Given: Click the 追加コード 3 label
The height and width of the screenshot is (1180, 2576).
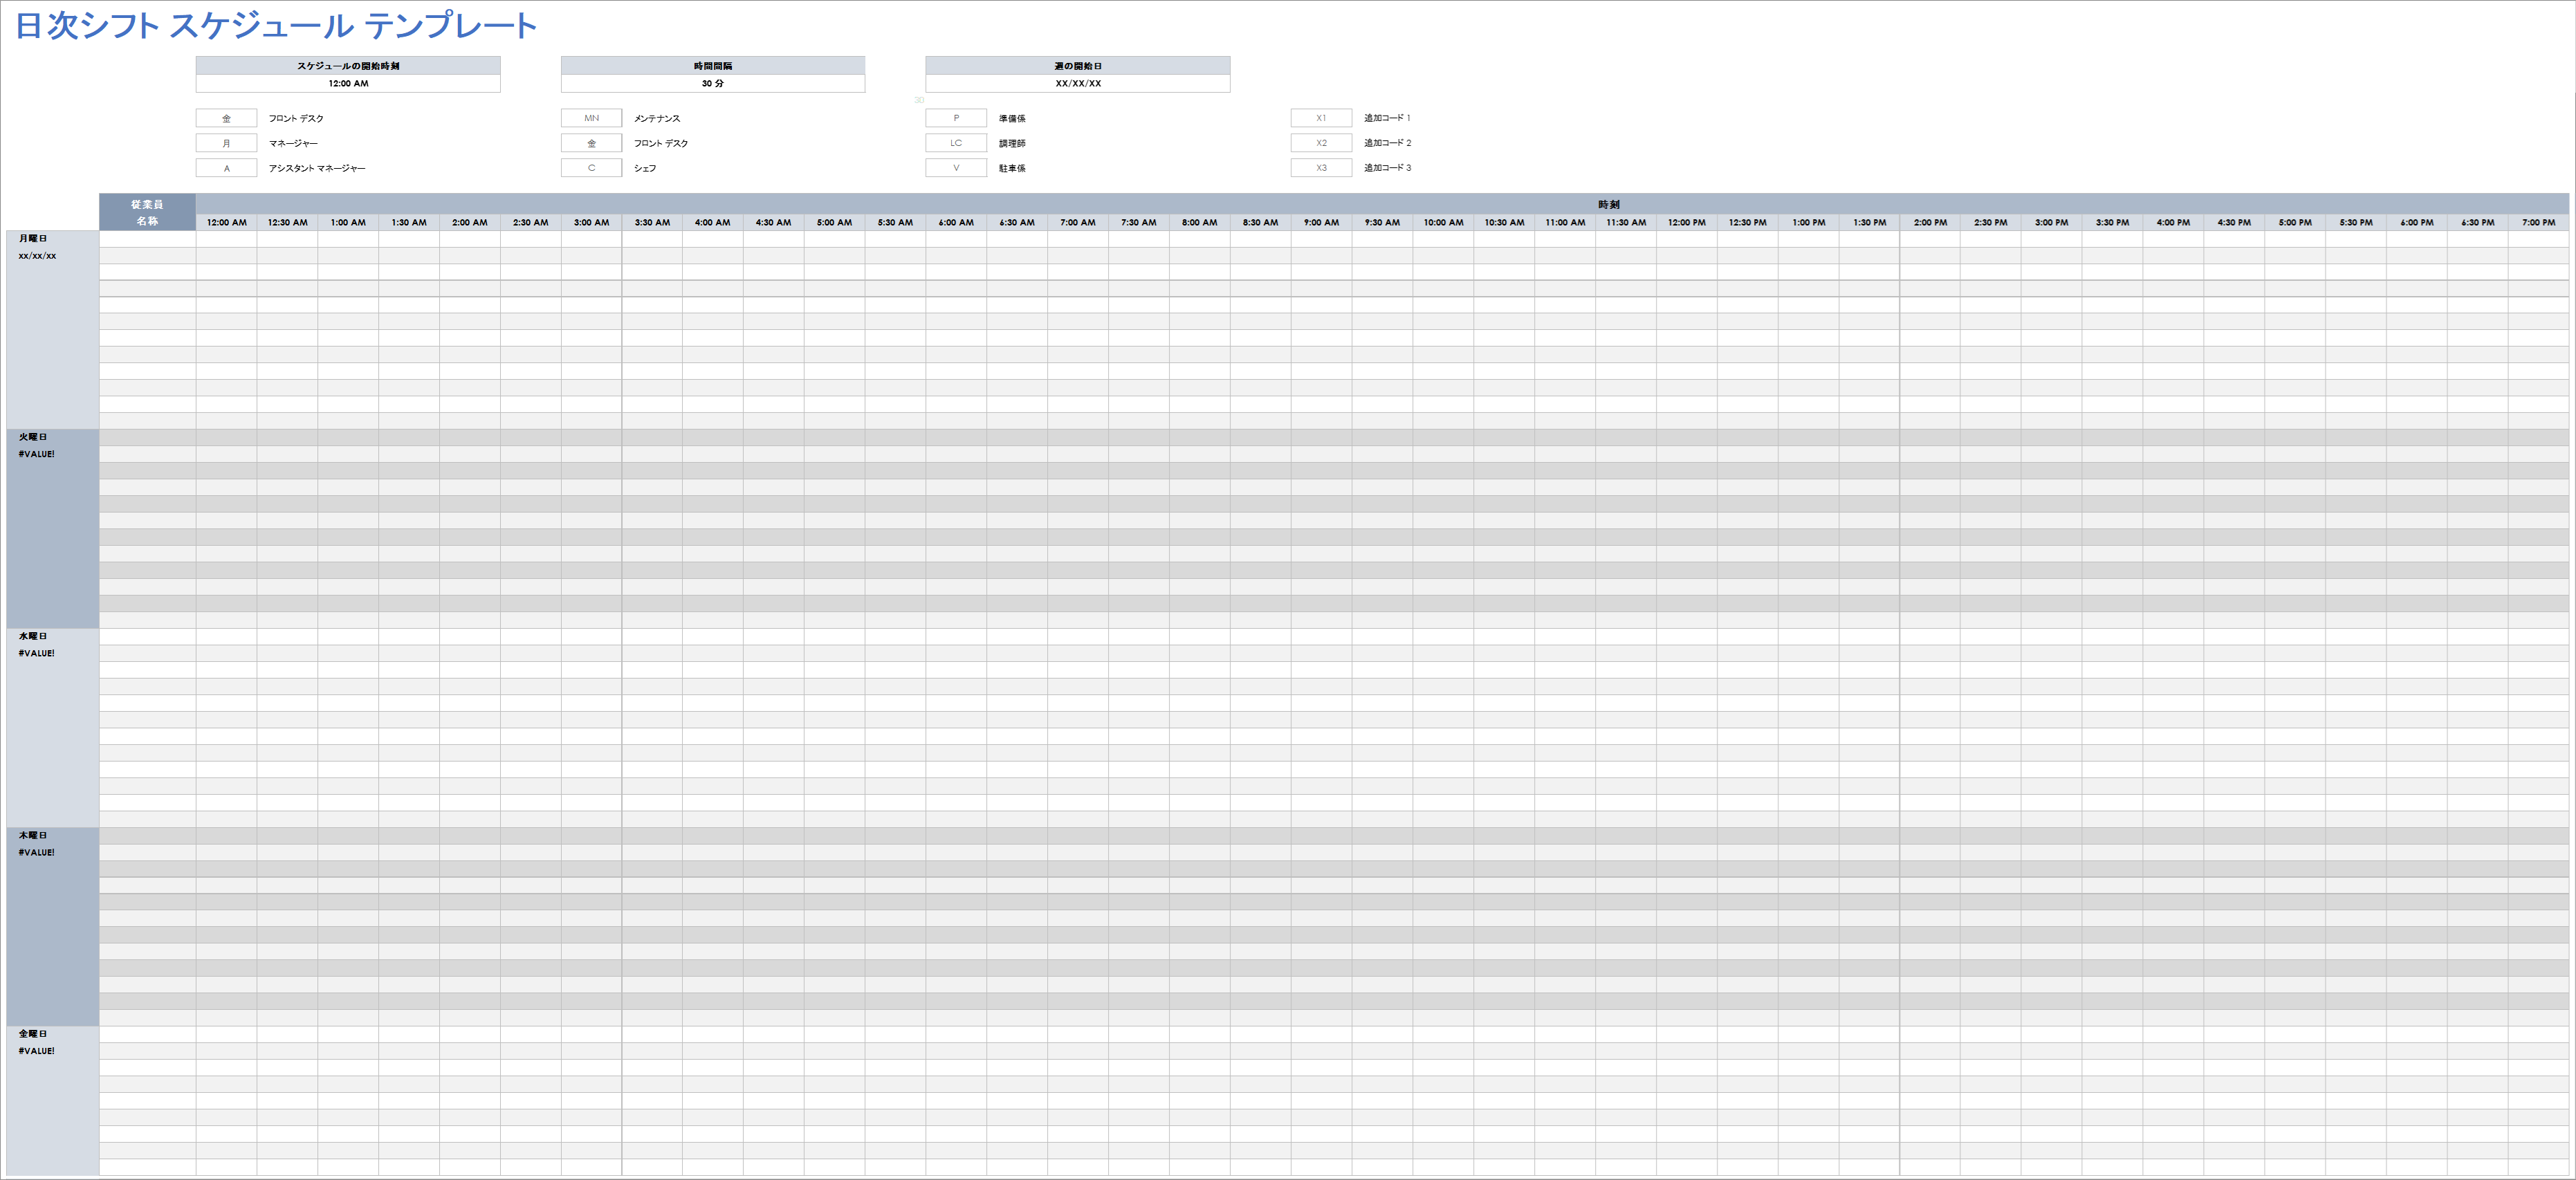Looking at the screenshot, I should [1387, 168].
